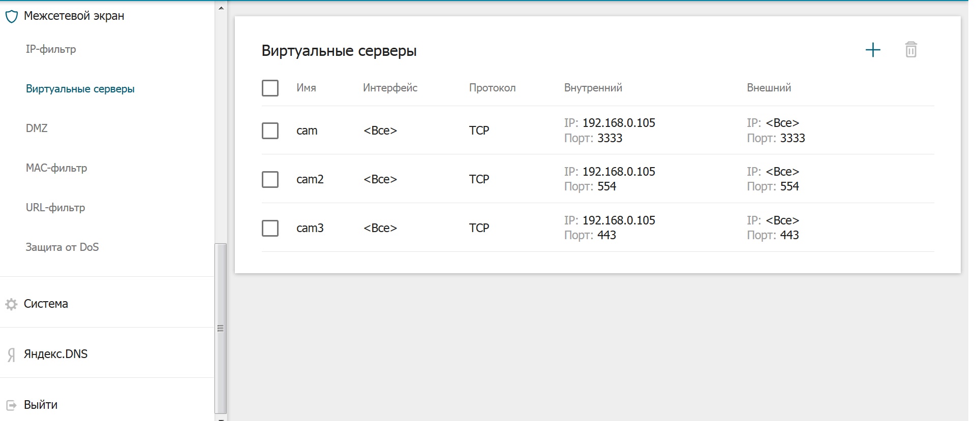Click the plus icon to add virtual server
The height and width of the screenshot is (421, 976).
point(872,50)
